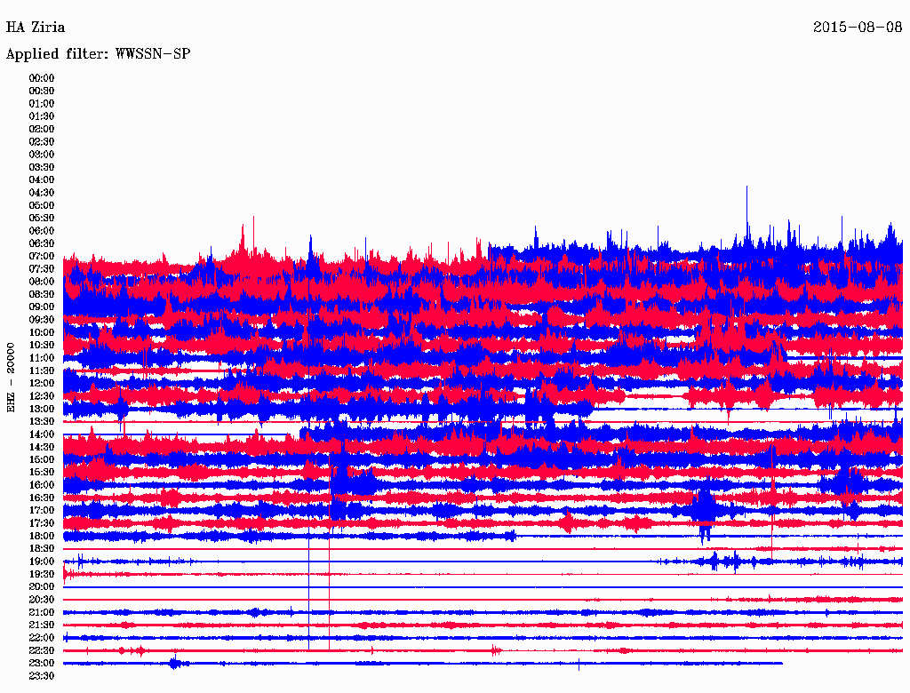Click the '00:00' time label

tap(42, 78)
